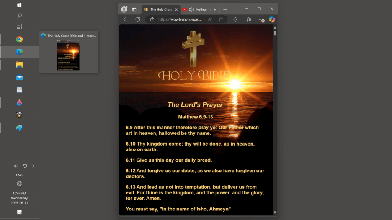Launch Copilot from the browser toolbar

[x=272, y=19]
